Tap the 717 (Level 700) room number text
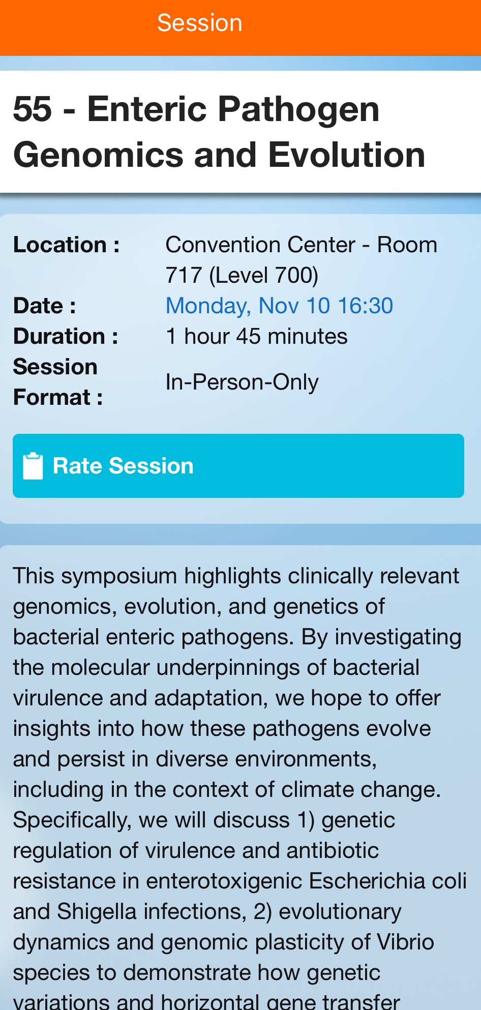 coord(242,276)
